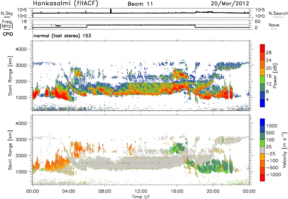Viewport: 288px width, 199px height.
Task: Click the Hankasalmi (fitACF) title text
Action: pyautogui.click(x=66, y=4)
